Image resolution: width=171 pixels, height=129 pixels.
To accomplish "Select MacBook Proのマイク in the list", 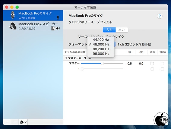I will [x=33, y=15].
